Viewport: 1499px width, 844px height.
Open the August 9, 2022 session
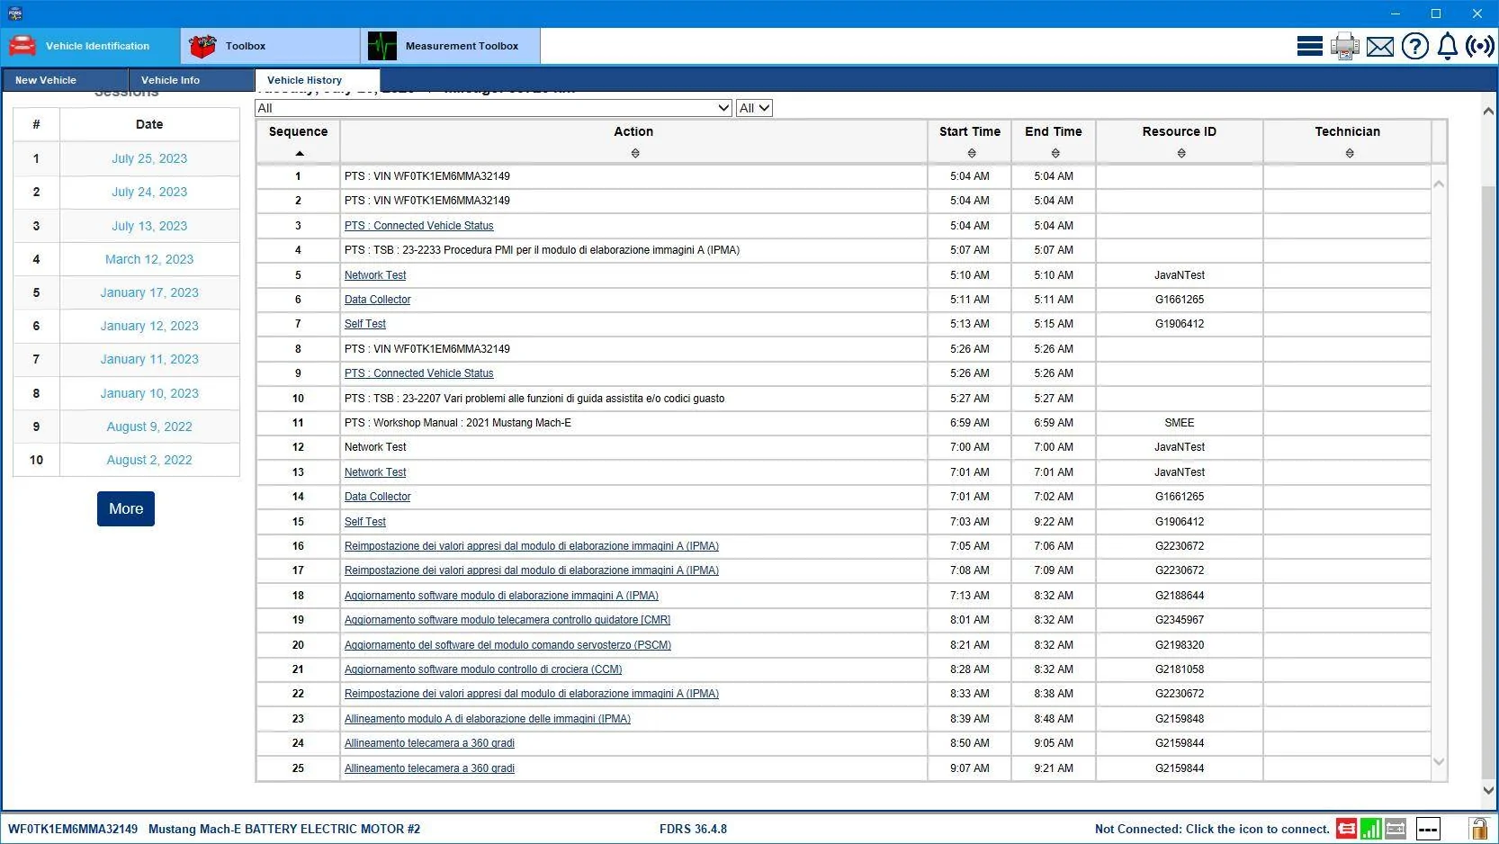tap(149, 426)
